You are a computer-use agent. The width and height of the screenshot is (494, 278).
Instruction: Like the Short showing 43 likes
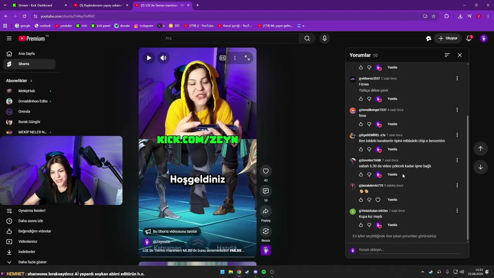click(x=266, y=171)
